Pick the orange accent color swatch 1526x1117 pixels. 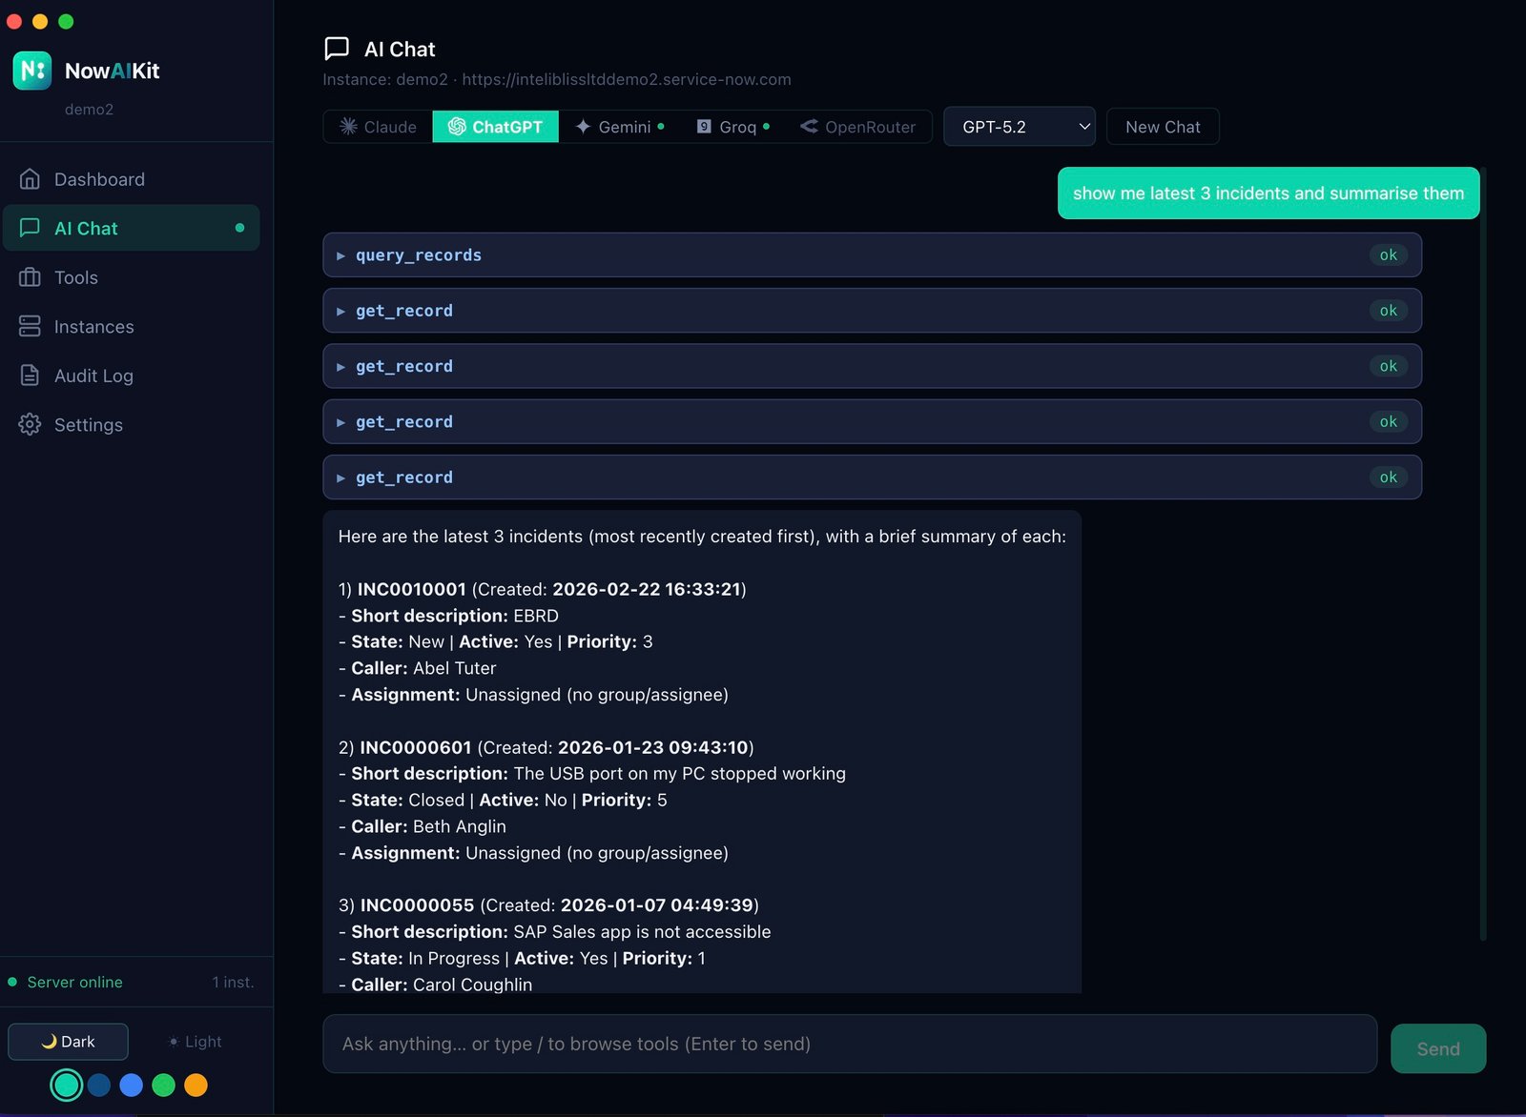196,1085
